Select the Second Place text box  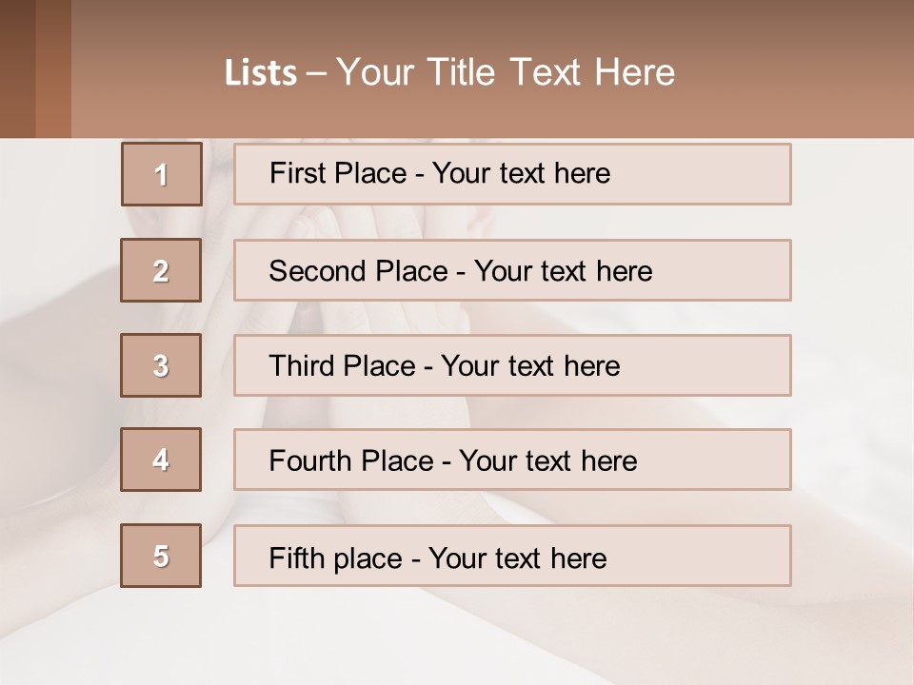(512, 270)
